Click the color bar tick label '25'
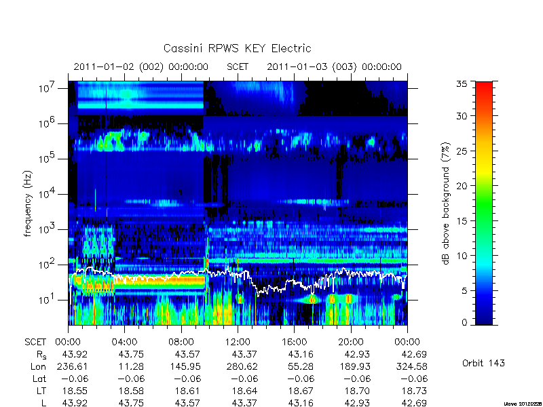 (462, 151)
